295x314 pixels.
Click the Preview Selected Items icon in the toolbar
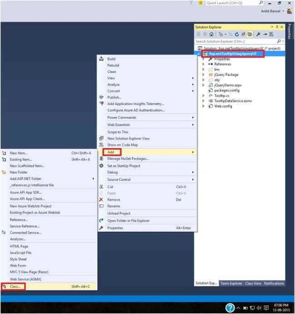coord(265,34)
